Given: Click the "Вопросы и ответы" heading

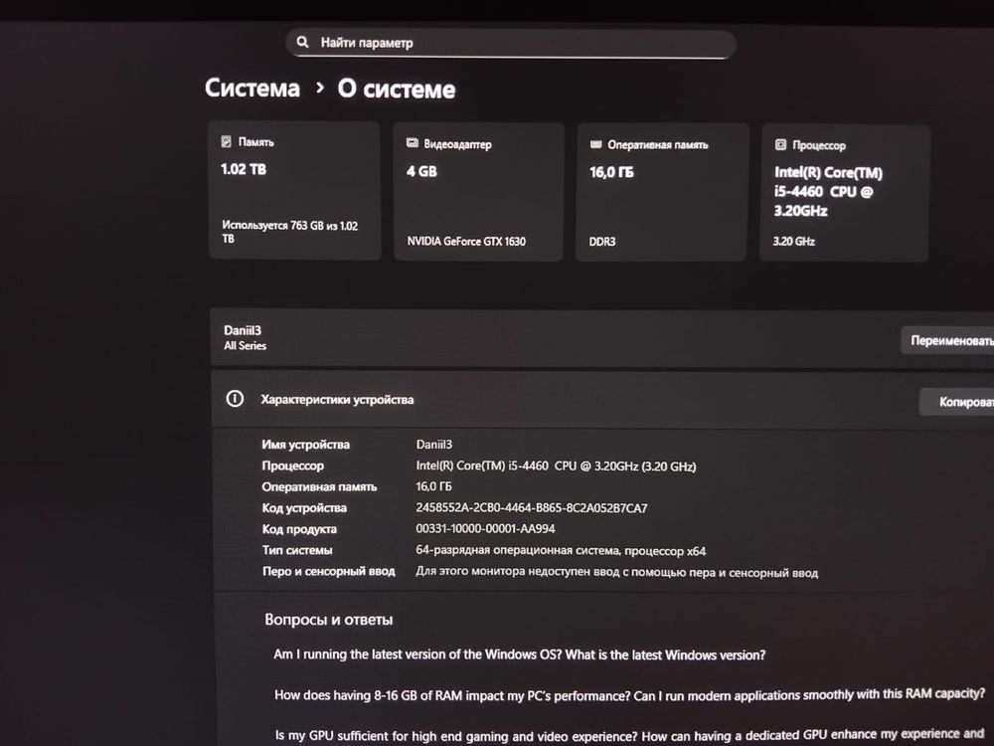Looking at the screenshot, I should 328,620.
